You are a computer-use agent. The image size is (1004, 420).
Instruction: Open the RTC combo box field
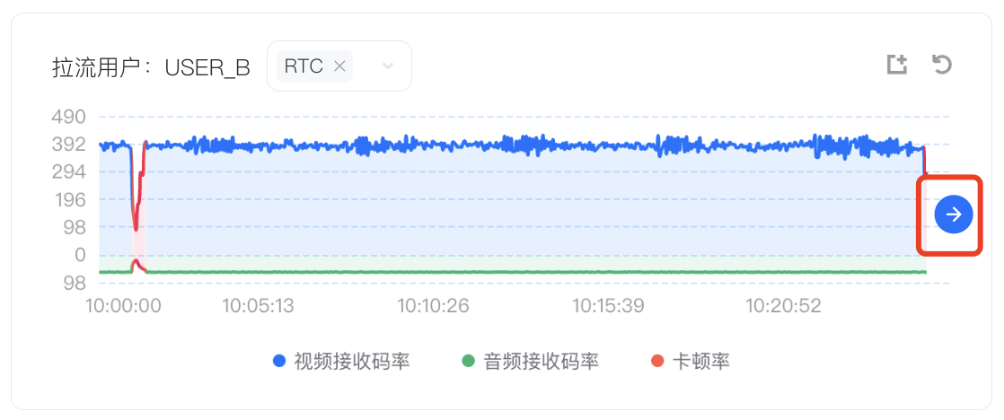point(339,66)
